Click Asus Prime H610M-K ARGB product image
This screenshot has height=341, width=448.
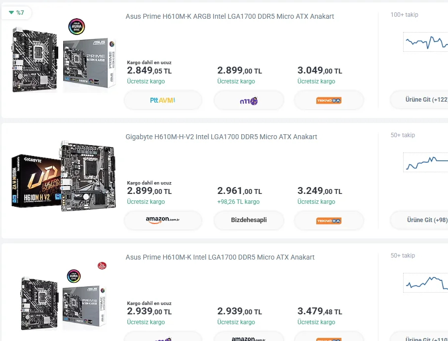click(x=63, y=56)
